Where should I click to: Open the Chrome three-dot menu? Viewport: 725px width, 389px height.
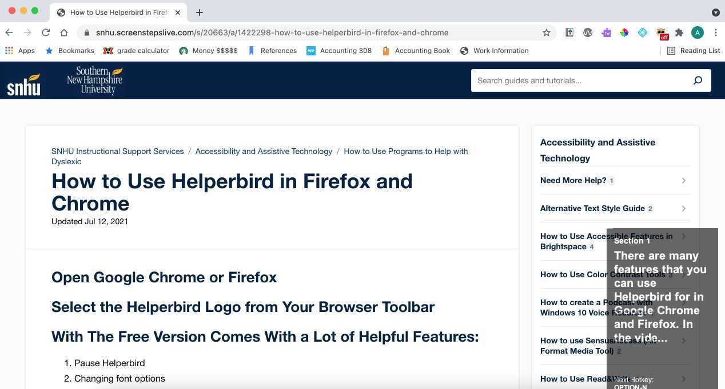716,33
